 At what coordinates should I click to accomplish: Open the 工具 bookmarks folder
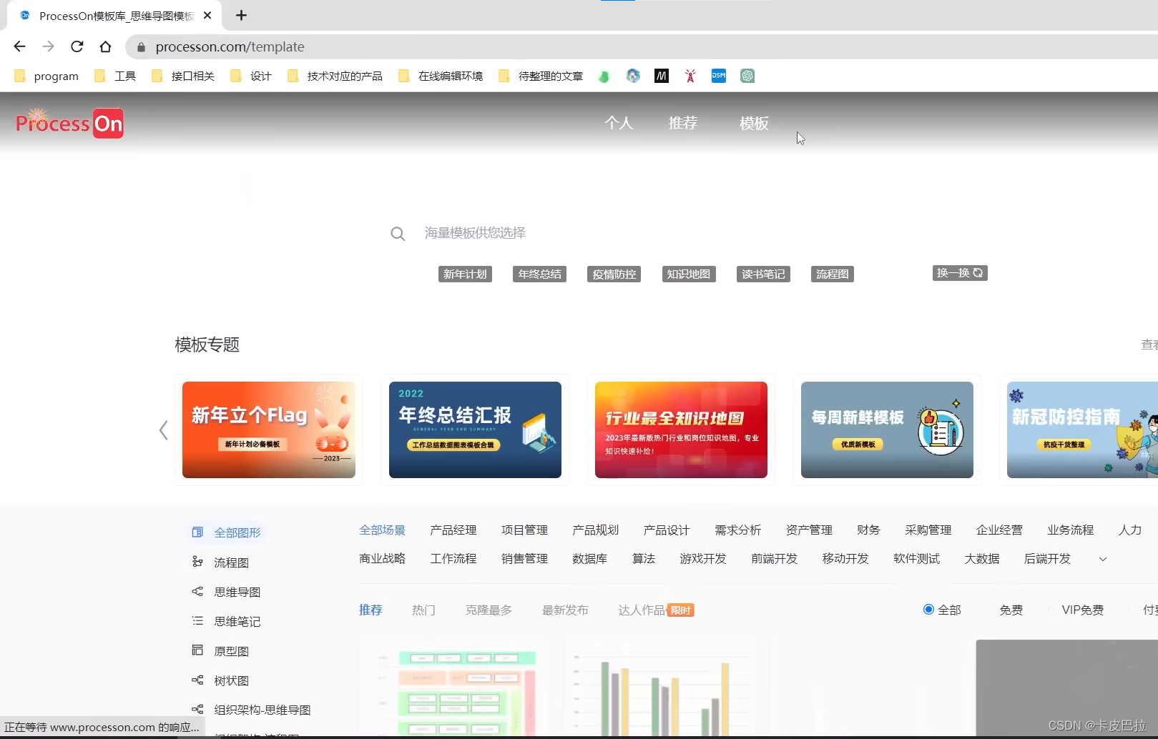tap(115, 76)
